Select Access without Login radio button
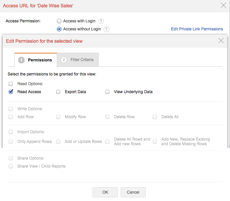Screen dimensions: 230x201 [59, 29]
